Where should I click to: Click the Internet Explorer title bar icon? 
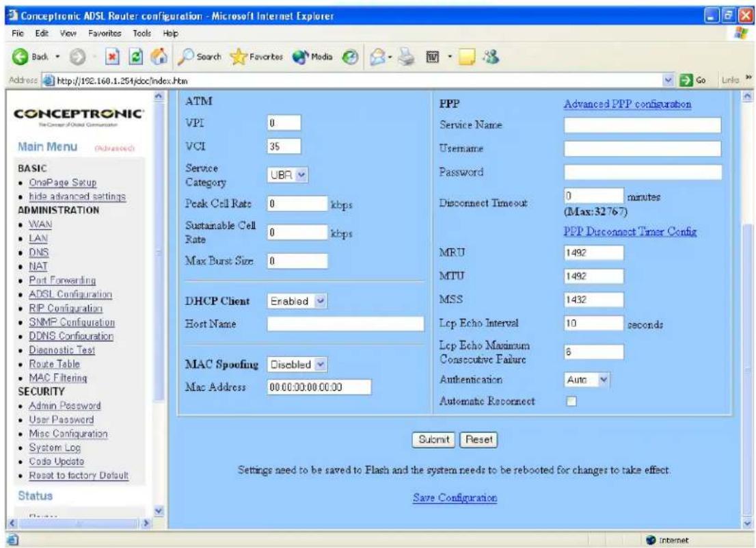[13, 16]
